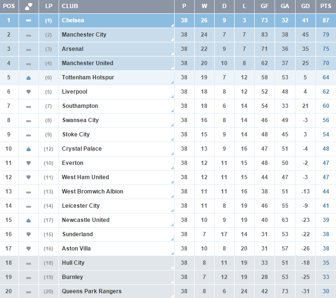Viewport: 336px width, 298px height.
Task: Click Crystal Palace's up movement arrow
Action: [x=29, y=149]
